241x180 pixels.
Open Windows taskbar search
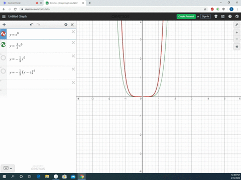click(x=13, y=176)
